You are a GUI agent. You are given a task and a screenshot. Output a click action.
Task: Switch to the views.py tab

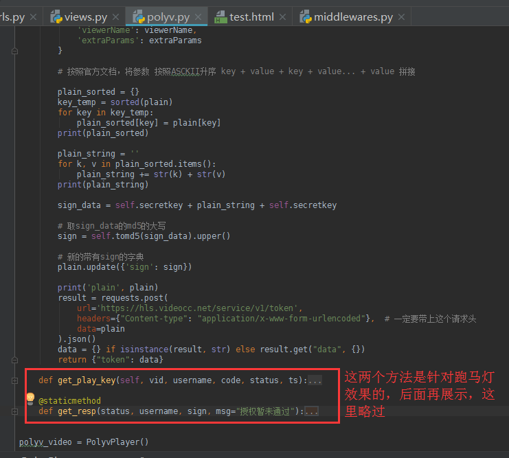click(85, 17)
